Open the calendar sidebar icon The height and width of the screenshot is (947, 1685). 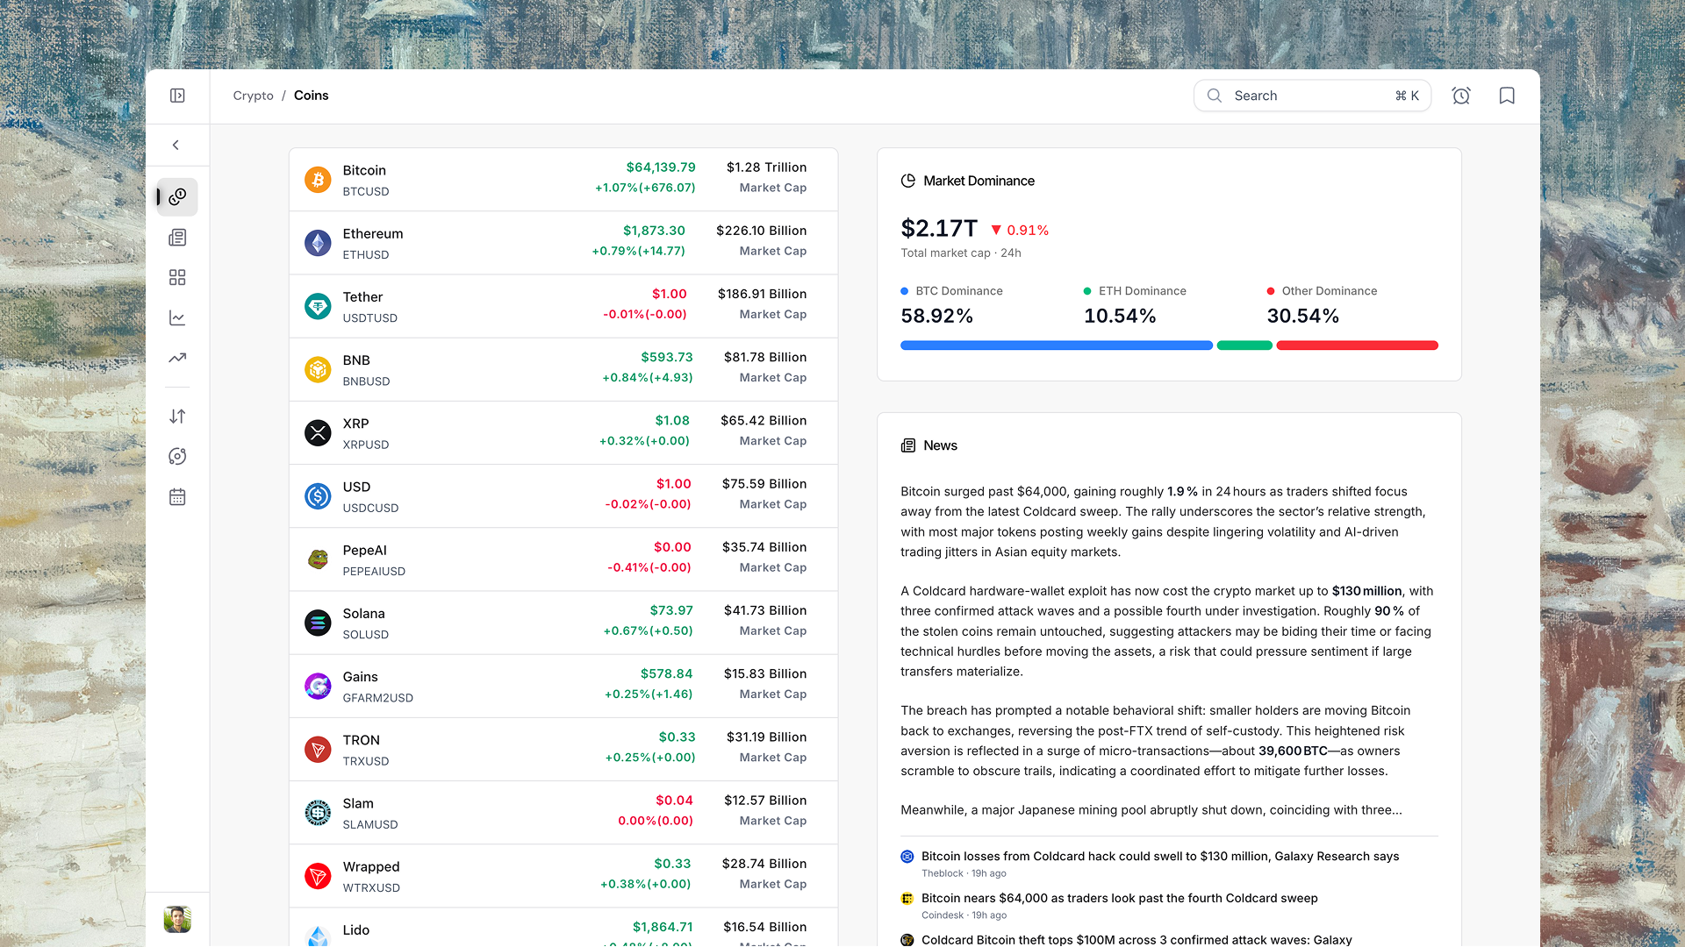177,497
